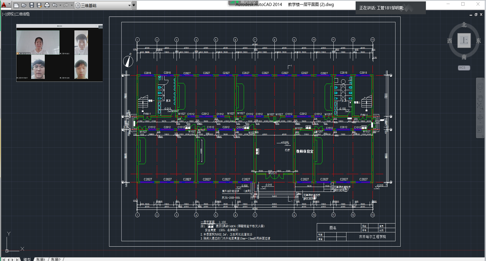Click the 俯视 view control label
The width and height of the screenshot is (486, 261).
[x=11, y=14]
